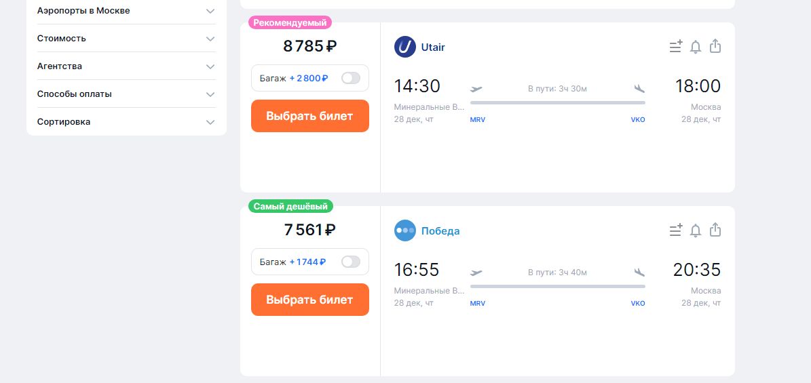
Task: Select the 8 785 ₽ Utair ticket
Action: tap(309, 116)
